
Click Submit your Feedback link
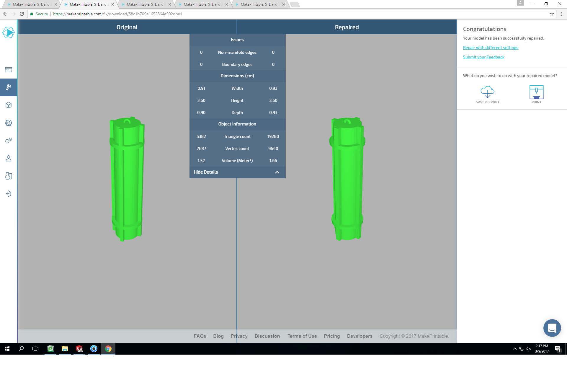point(483,57)
